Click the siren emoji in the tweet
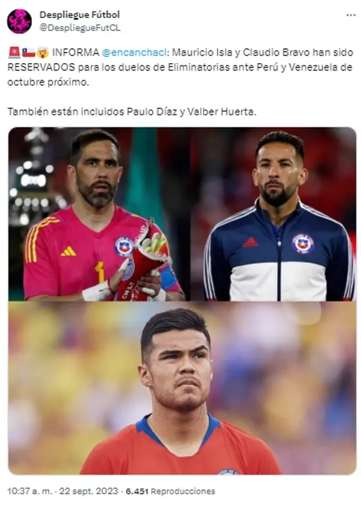 [x=14, y=52]
